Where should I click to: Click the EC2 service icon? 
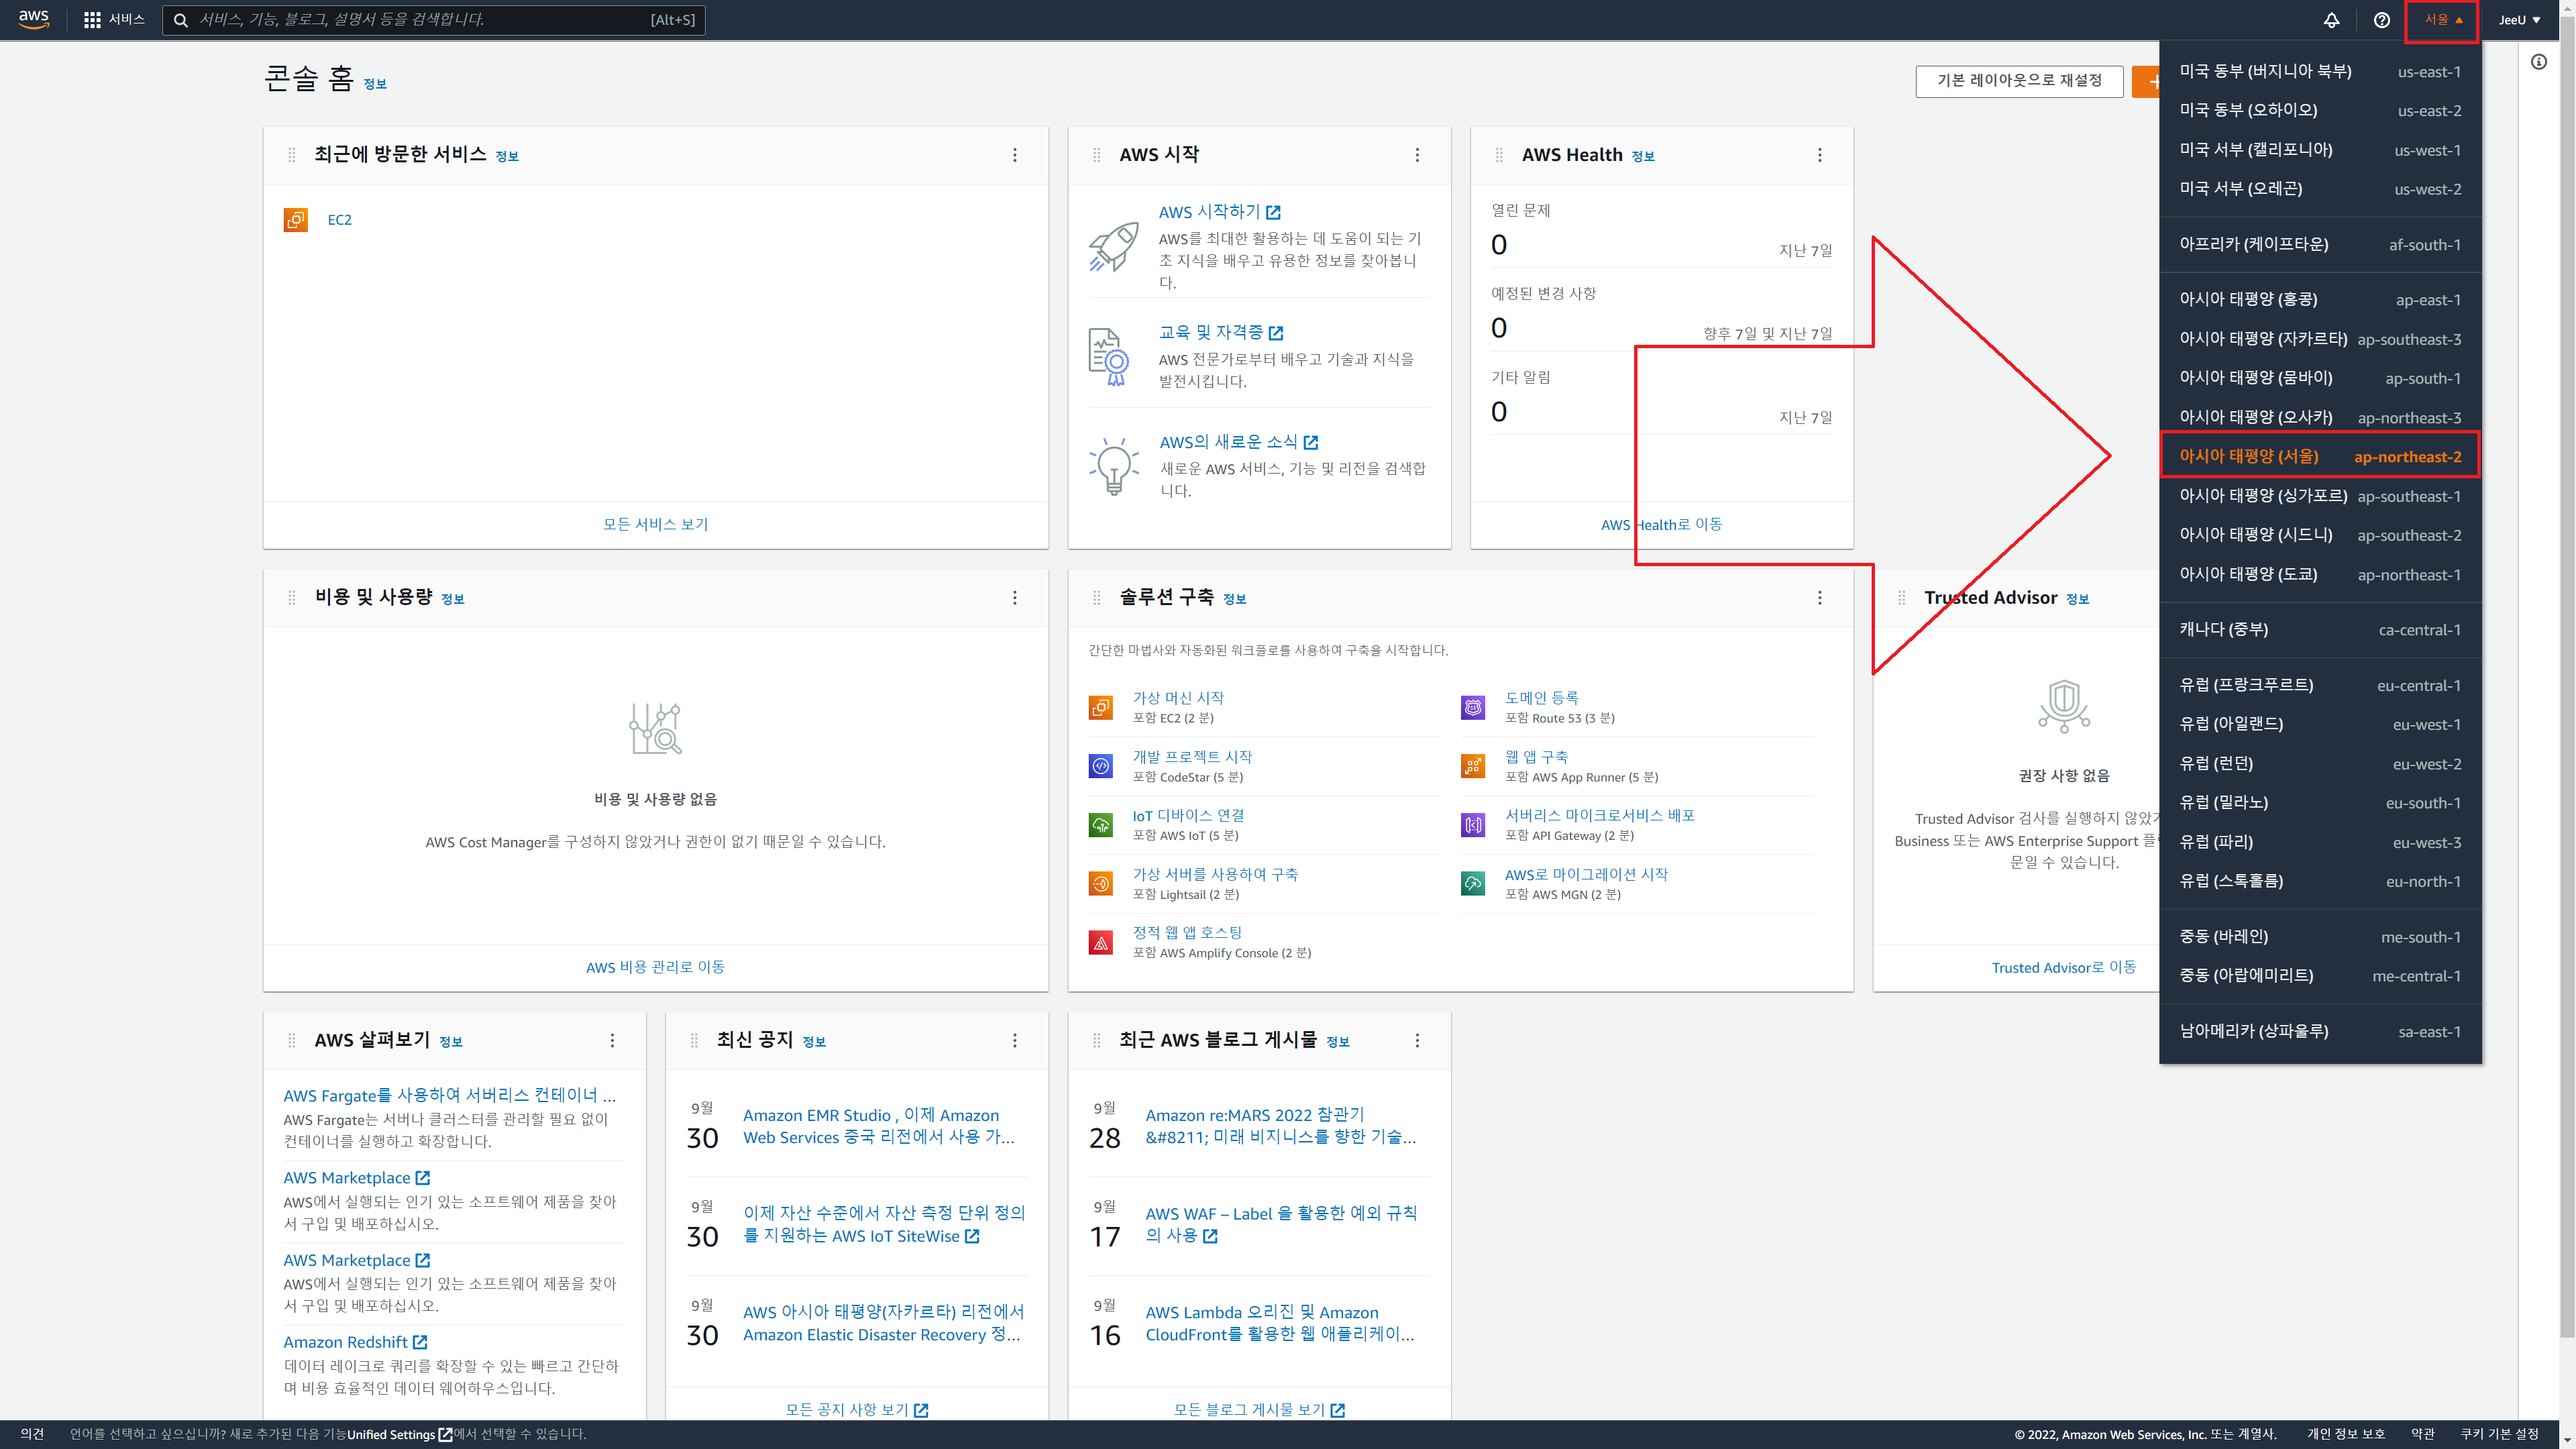point(295,220)
